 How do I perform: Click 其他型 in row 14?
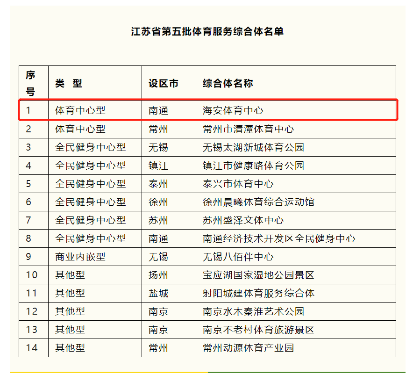pos(70,348)
